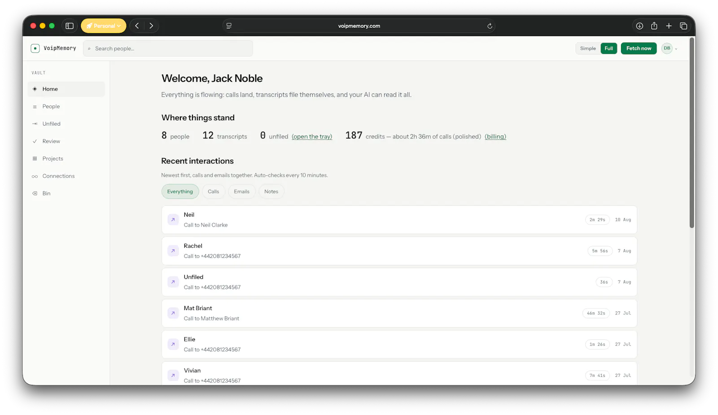The width and height of the screenshot is (718, 415).
Task: Open Projects in the sidebar
Action: pyautogui.click(x=66, y=159)
